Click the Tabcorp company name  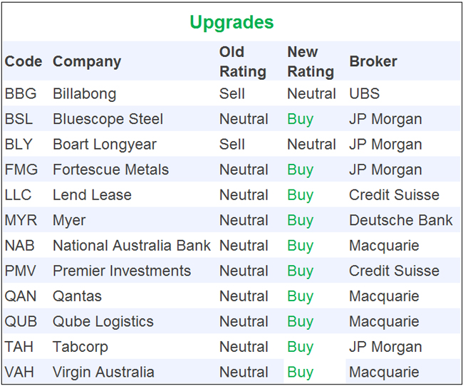click(x=79, y=347)
